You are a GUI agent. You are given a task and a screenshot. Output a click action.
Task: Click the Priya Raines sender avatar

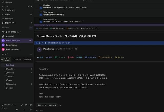tap(39, 50)
